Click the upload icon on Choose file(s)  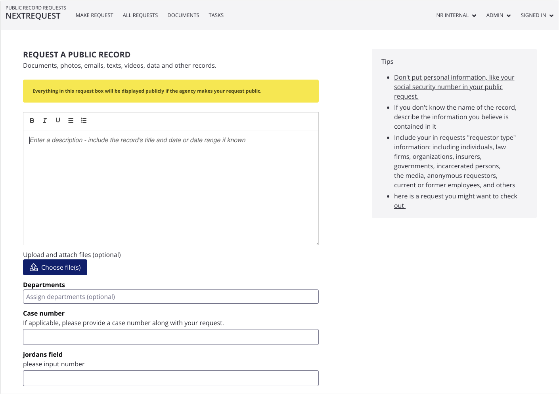pos(33,267)
